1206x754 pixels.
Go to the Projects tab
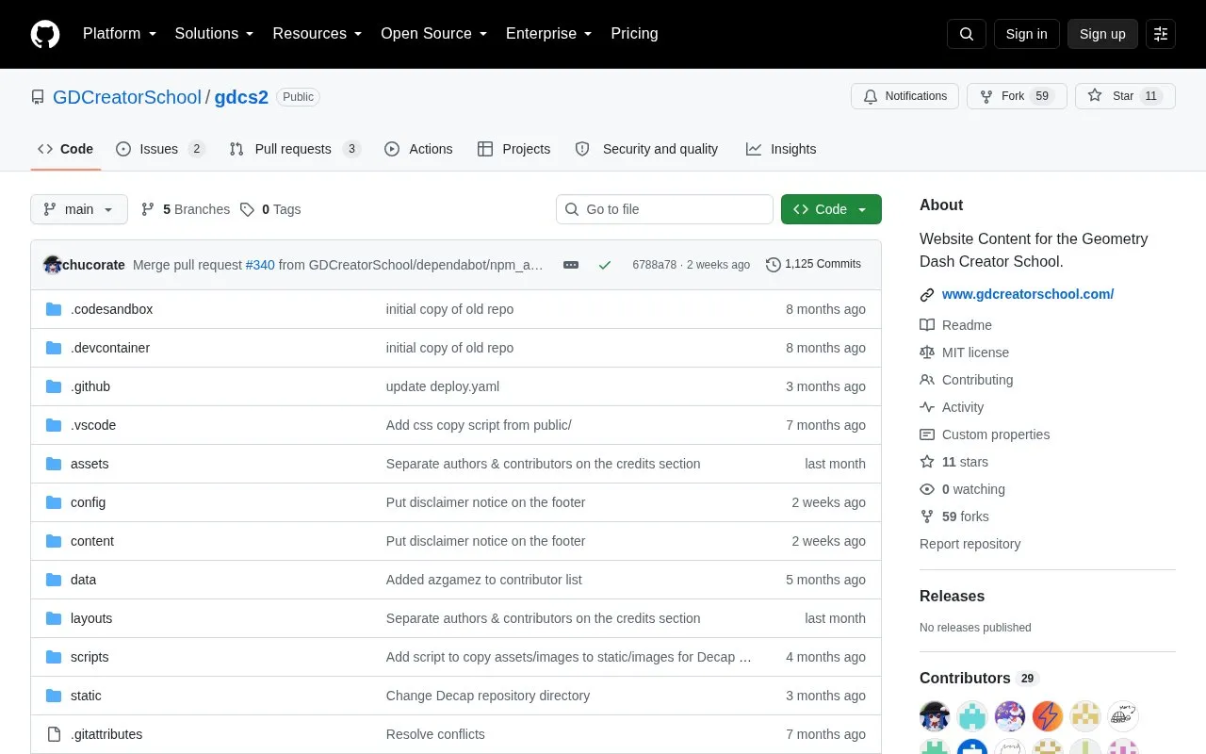[x=513, y=149]
